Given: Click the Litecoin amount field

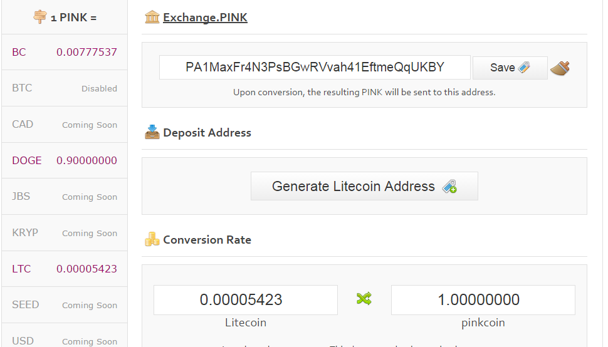Looking at the screenshot, I should (x=246, y=300).
